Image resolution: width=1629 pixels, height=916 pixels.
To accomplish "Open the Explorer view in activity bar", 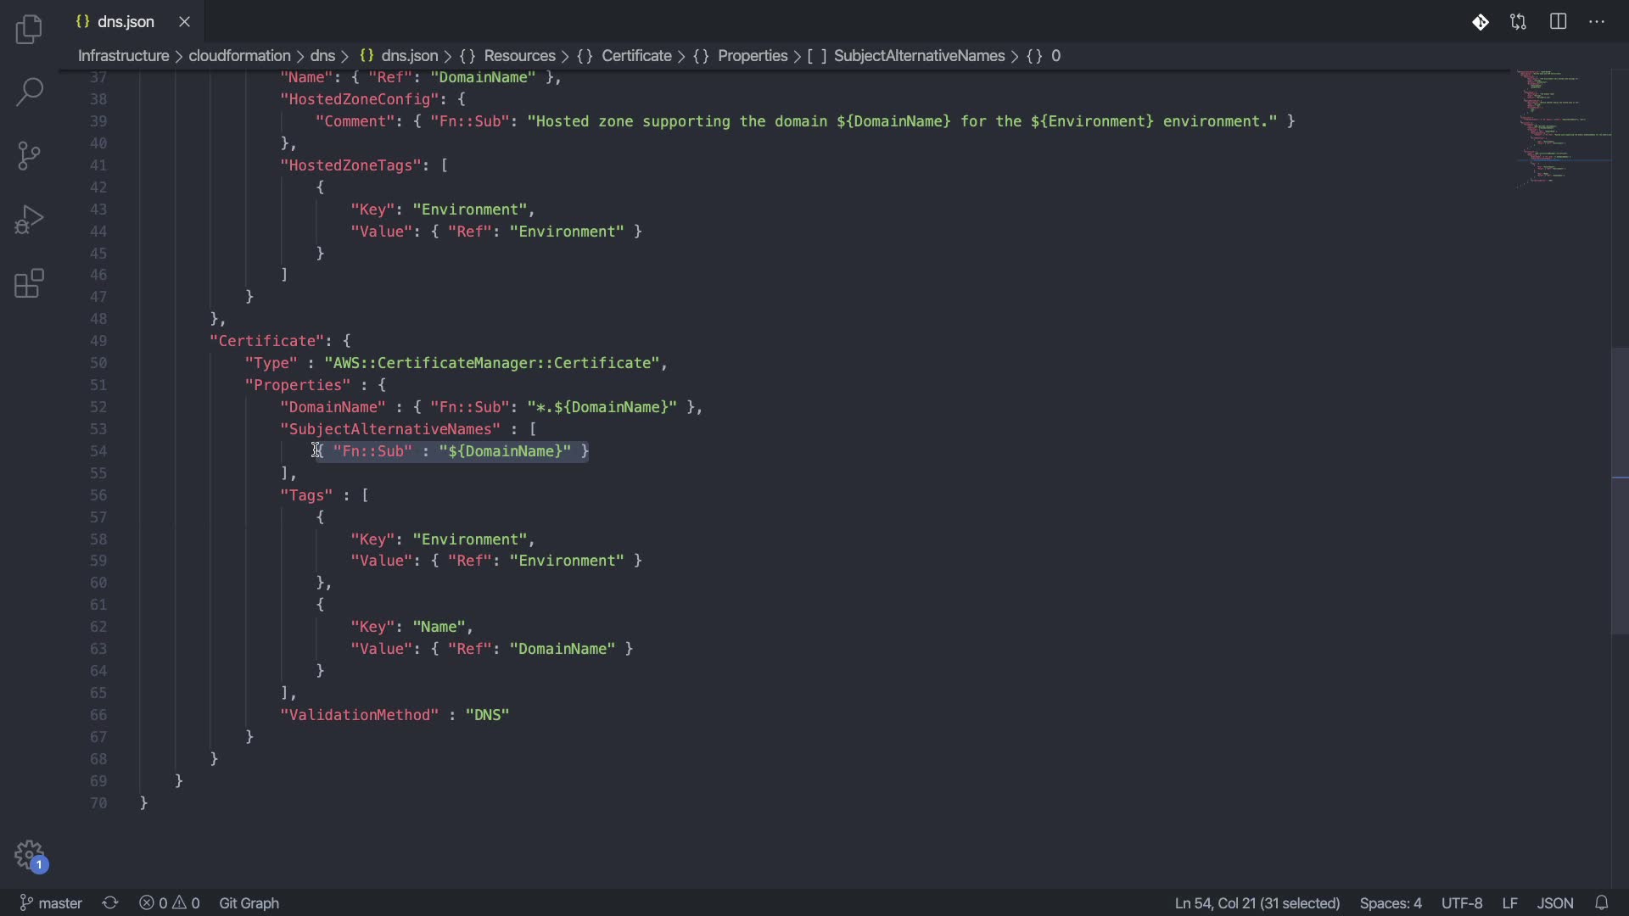I will coord(29,30).
